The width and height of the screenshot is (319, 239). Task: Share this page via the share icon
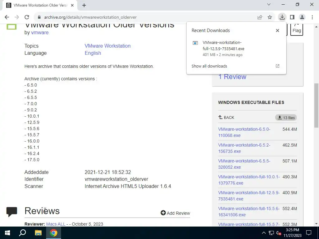[260, 17]
